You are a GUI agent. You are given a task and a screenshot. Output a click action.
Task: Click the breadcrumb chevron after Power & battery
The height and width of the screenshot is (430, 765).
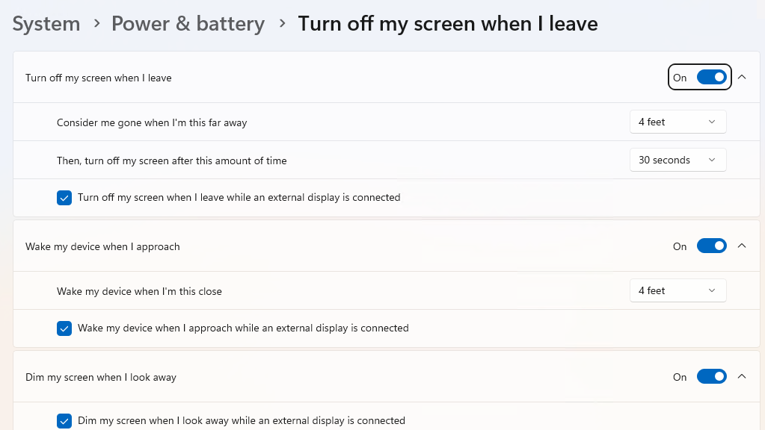tap(282, 24)
